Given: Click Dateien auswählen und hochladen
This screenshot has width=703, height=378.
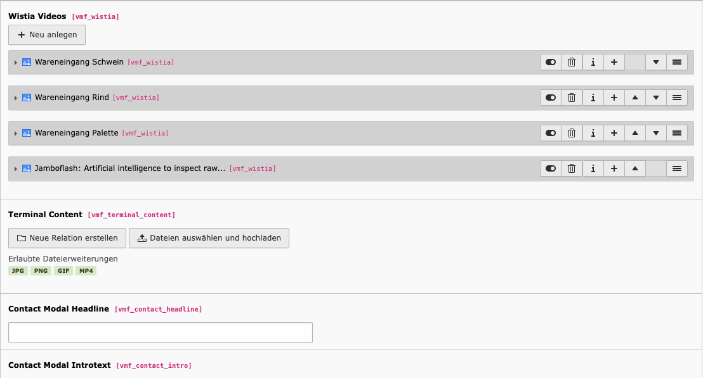Looking at the screenshot, I should click(x=209, y=238).
